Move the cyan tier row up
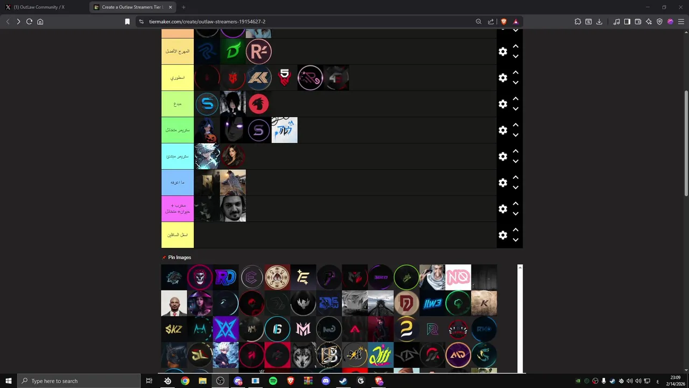 pyautogui.click(x=516, y=151)
